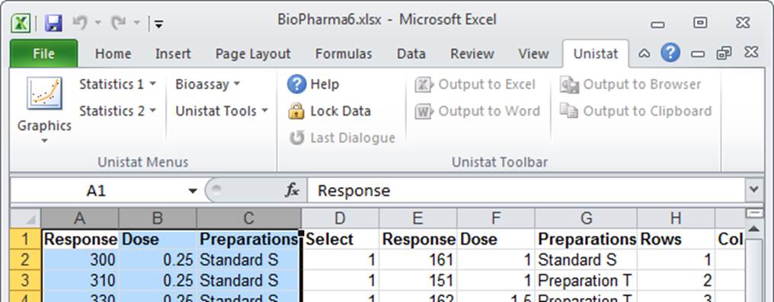Viewport: 774px width, 302px height.
Task: Click the insert function fx icon
Action: [x=292, y=190]
